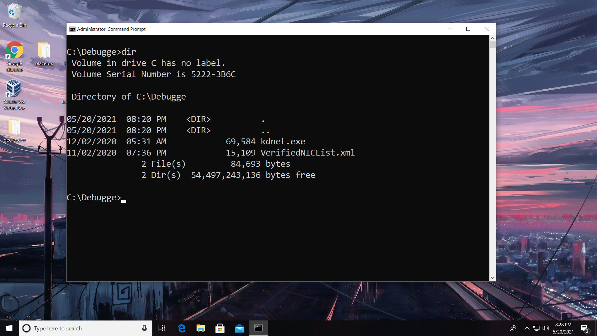The height and width of the screenshot is (336, 597).
Task: Click the 'C:\Debugge>dir' command line
Action: pyautogui.click(x=101, y=52)
